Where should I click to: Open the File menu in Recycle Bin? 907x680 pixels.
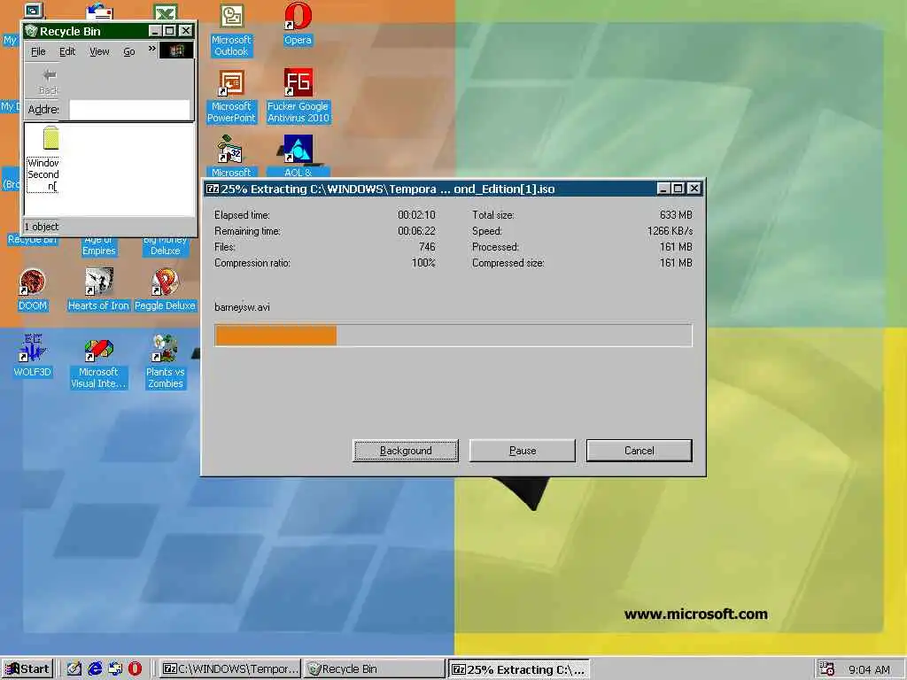(x=38, y=51)
